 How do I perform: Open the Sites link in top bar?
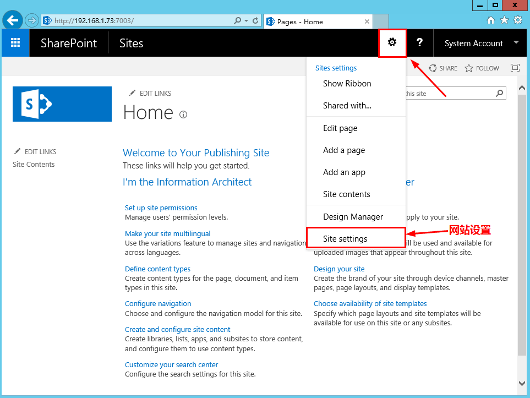[131, 43]
